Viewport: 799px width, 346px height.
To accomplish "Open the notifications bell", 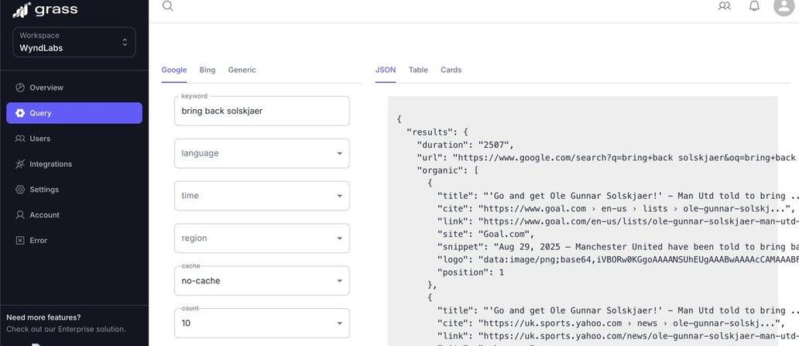I will [x=754, y=6].
